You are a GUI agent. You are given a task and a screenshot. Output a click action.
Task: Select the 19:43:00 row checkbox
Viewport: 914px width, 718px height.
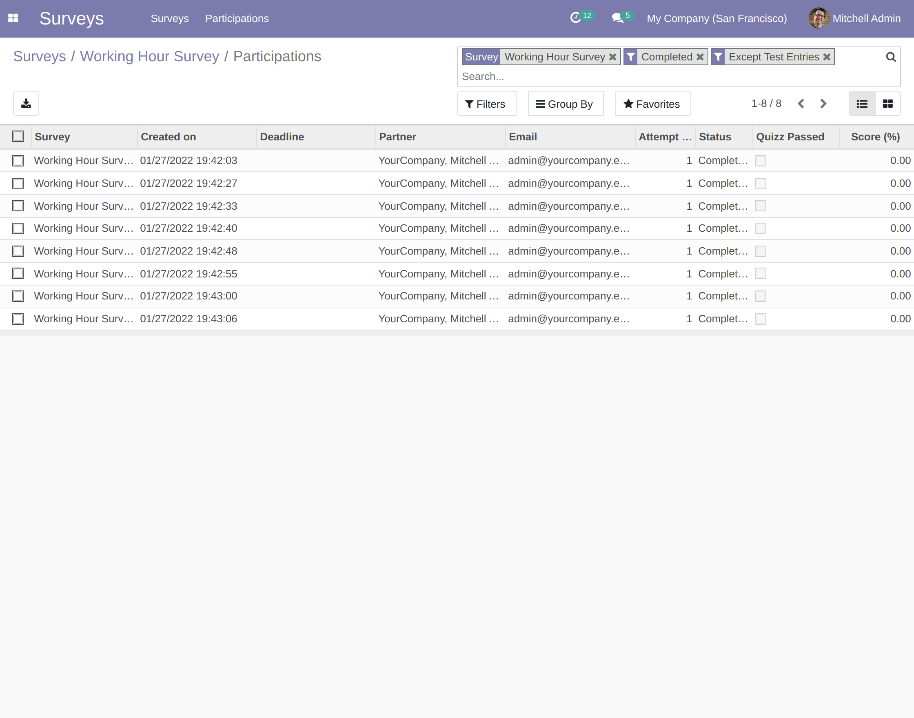tap(18, 296)
